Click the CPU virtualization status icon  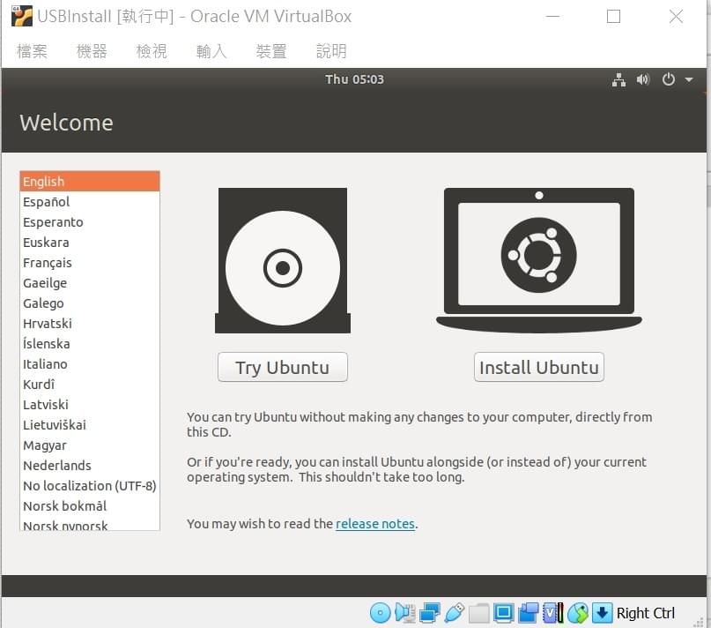tap(552, 613)
